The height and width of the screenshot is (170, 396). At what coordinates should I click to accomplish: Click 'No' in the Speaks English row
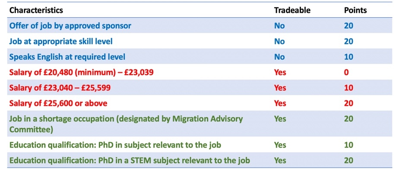(279, 57)
